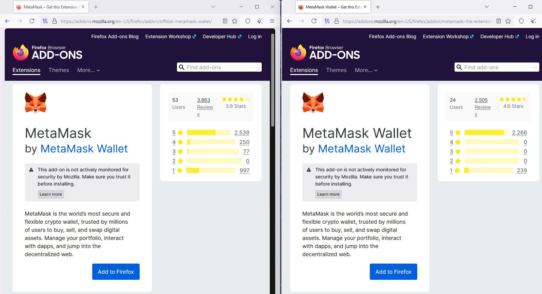Reload page in right Firefox window
This screenshot has width=542, height=294.
point(314,21)
